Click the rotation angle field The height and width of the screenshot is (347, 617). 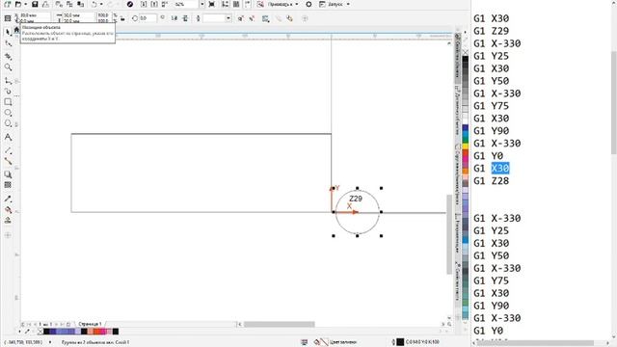click(x=148, y=18)
